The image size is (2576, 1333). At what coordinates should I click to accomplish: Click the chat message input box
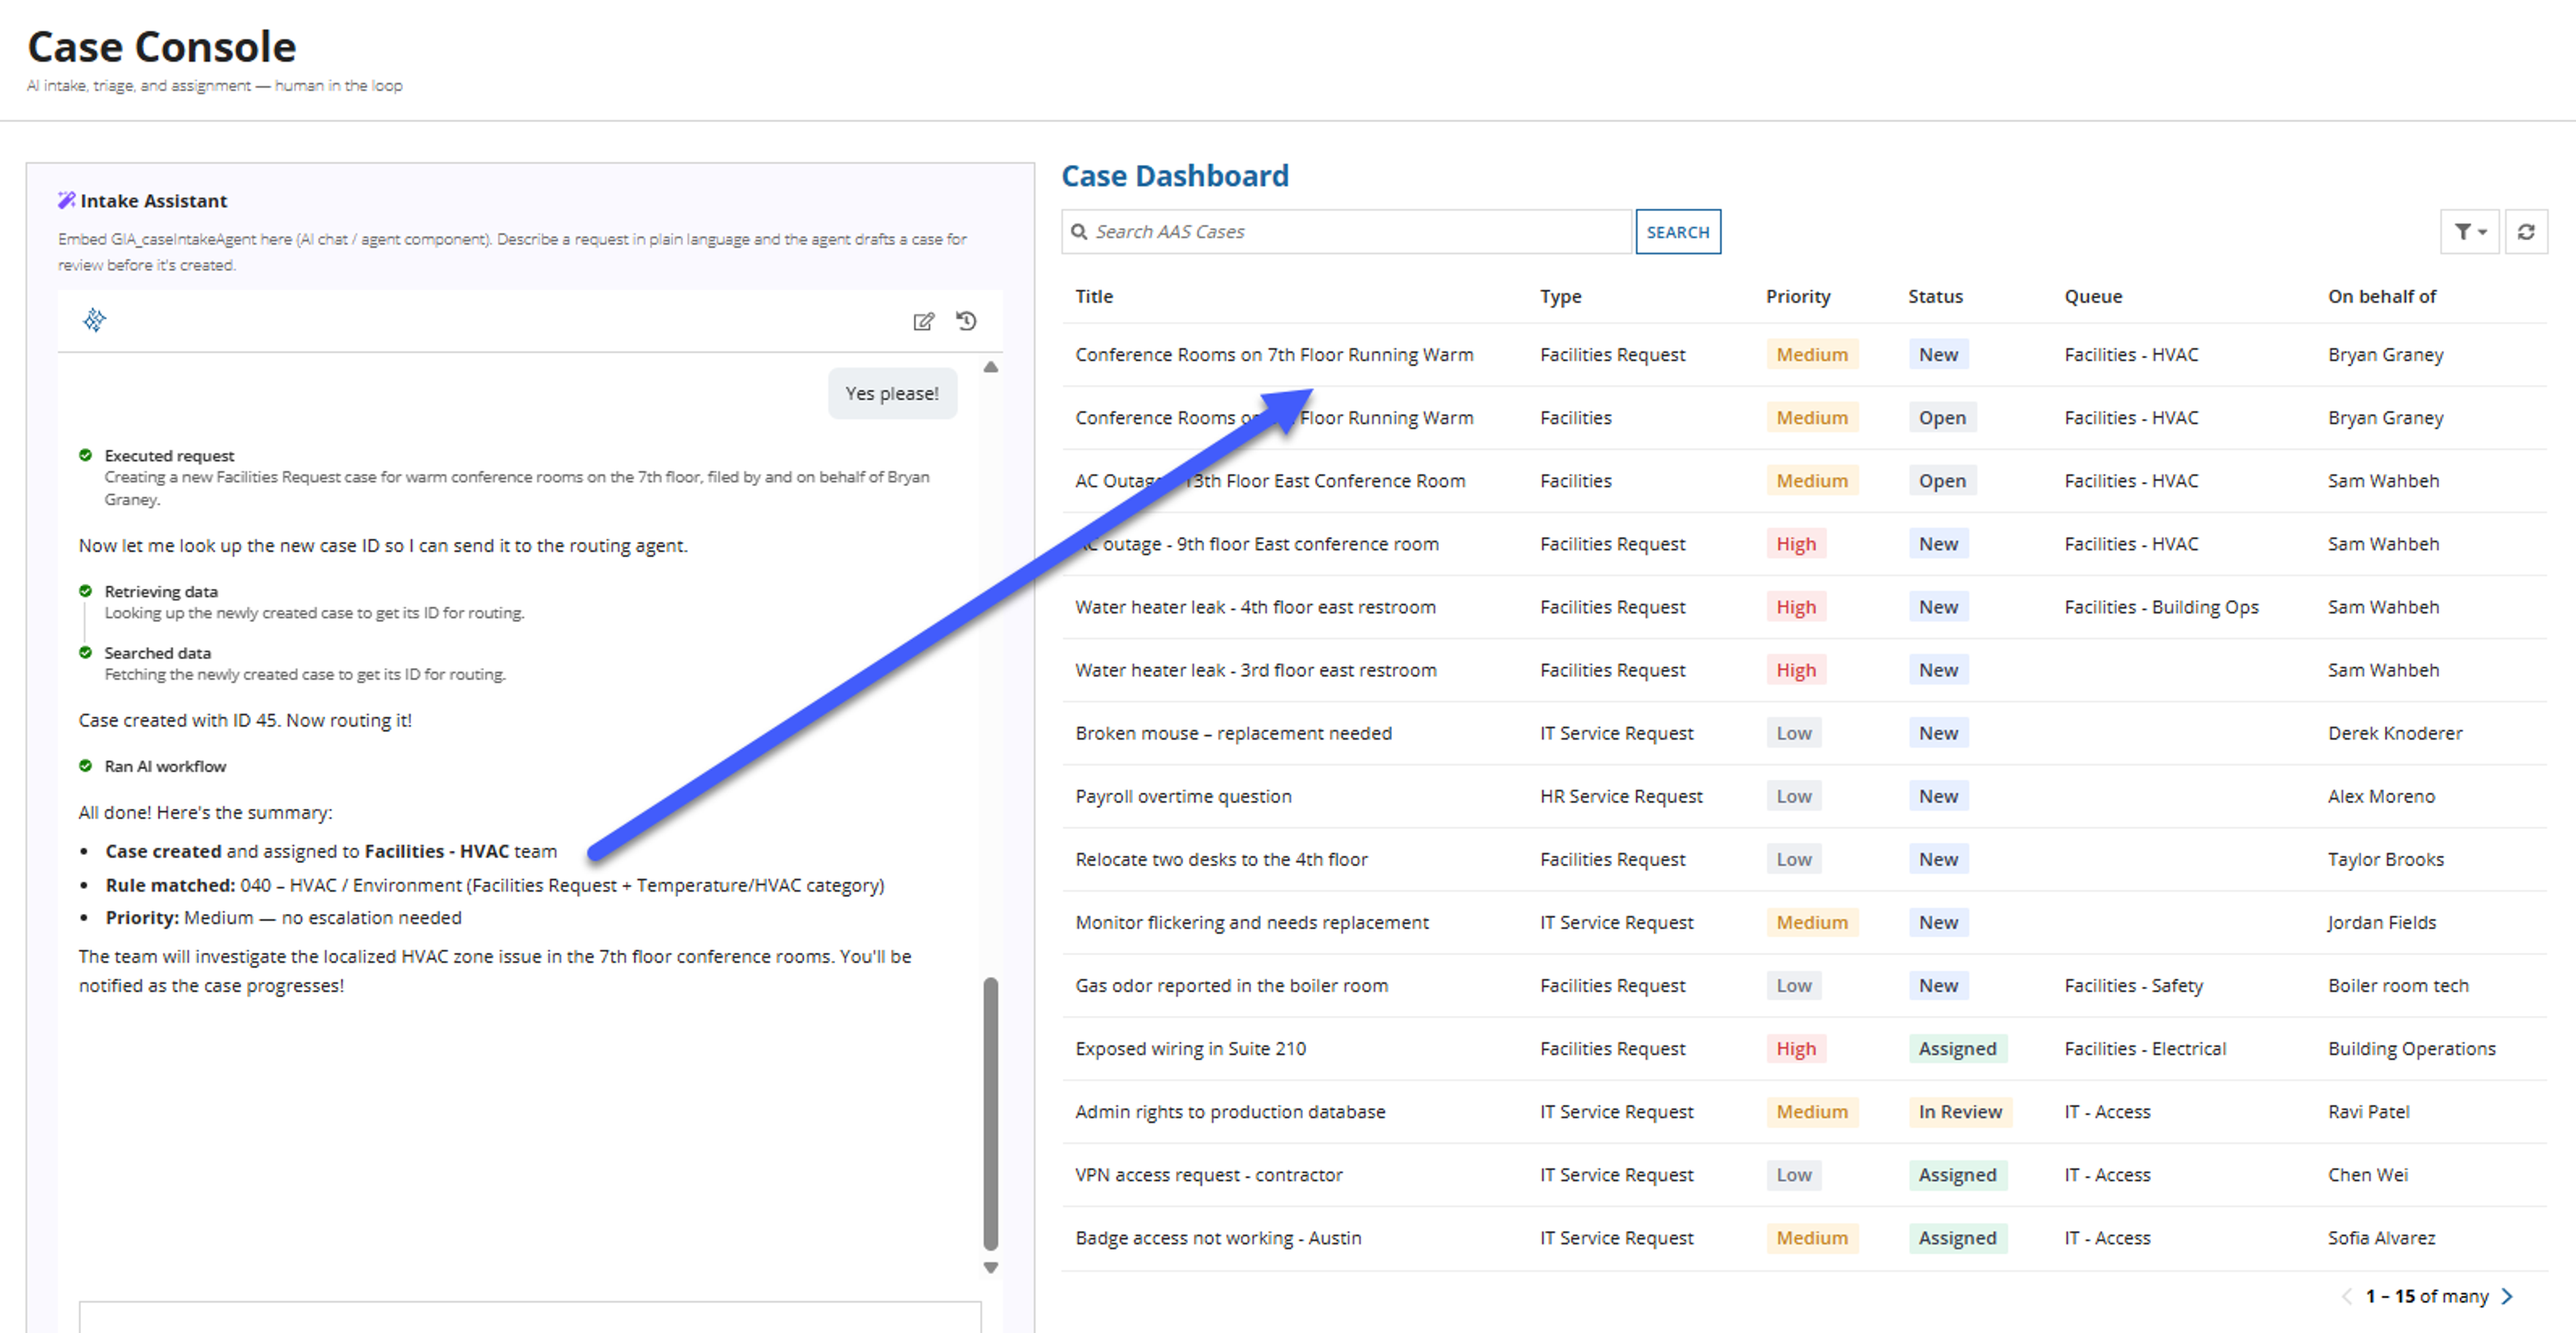[530, 1317]
